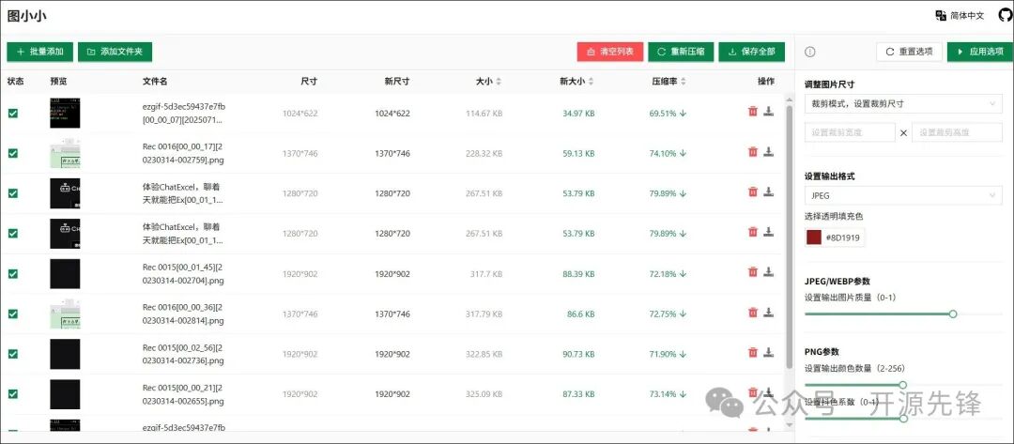Screen dimensions: 1014x444
Task: Uncheck the Rec 0016[00_00_36] row checkbox
Action: [x=13, y=314]
